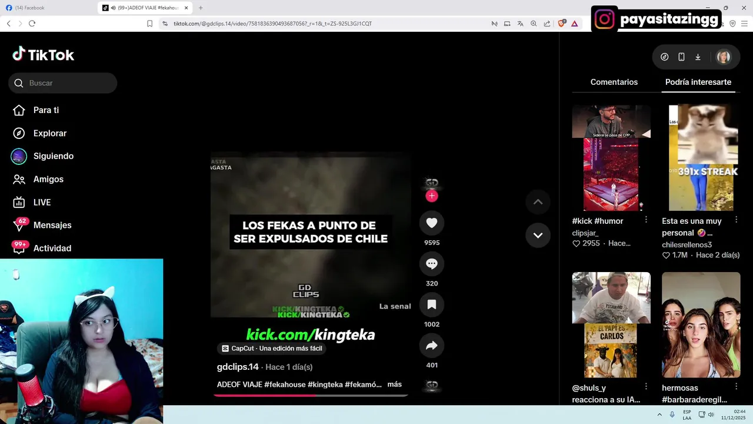Click the browser back arrow
The image size is (753, 424).
8,24
